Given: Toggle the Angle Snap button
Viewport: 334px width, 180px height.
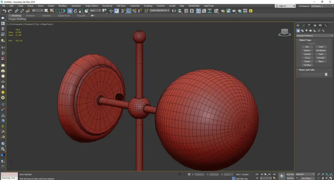Looking at the screenshot, I should pyautogui.click(x=129, y=11).
